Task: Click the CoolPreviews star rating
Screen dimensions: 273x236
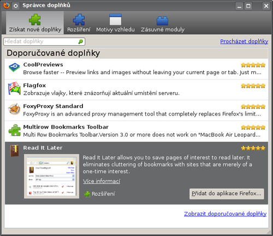Action: (x=253, y=65)
